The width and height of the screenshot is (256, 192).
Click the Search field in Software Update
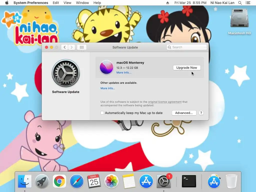pyautogui.click(x=186, y=47)
